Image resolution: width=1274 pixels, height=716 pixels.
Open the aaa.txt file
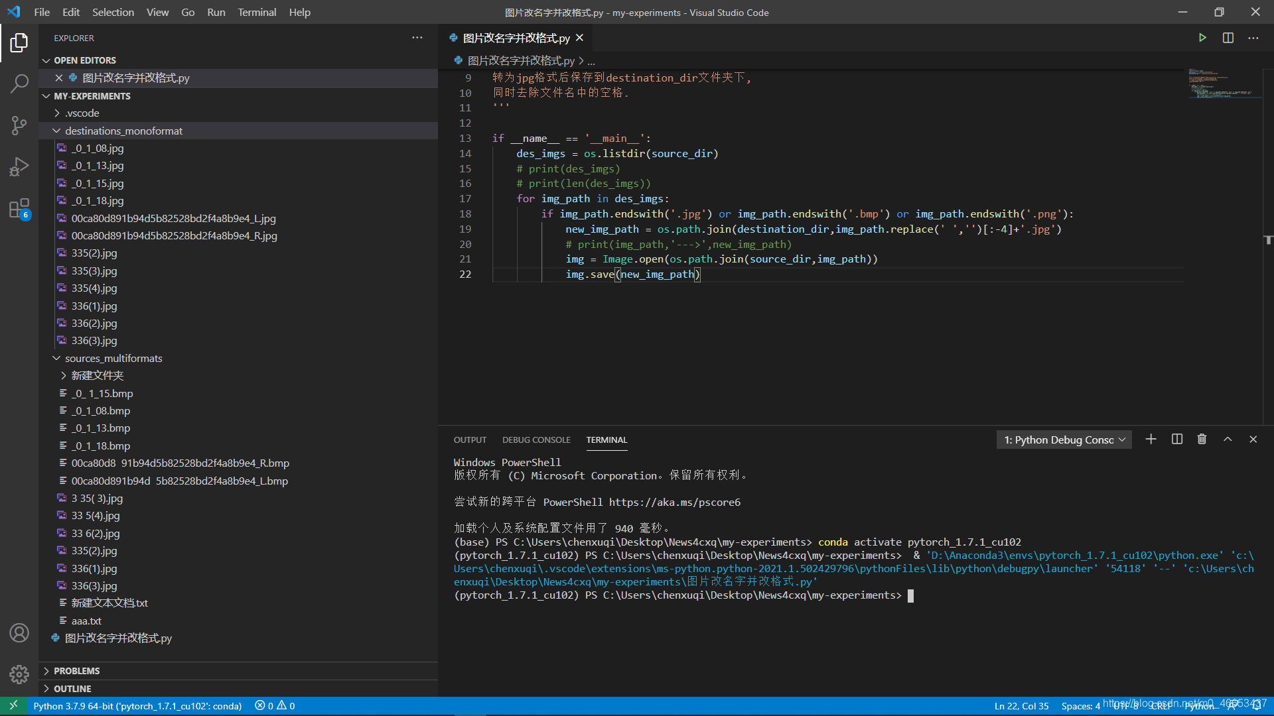point(86,621)
